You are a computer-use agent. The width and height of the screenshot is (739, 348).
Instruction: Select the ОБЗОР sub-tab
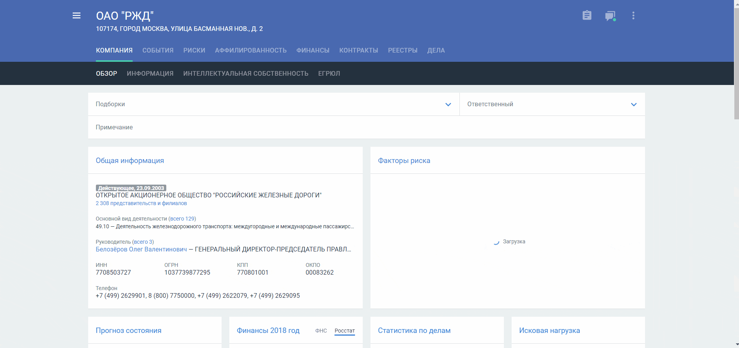pyautogui.click(x=106, y=73)
